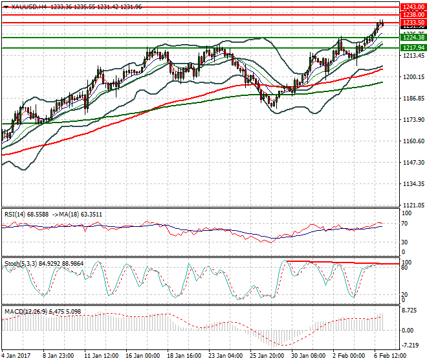This screenshot has width=427, height=363.
Task: Click the Stochastic 20 level label
Action: pyautogui.click(x=404, y=295)
